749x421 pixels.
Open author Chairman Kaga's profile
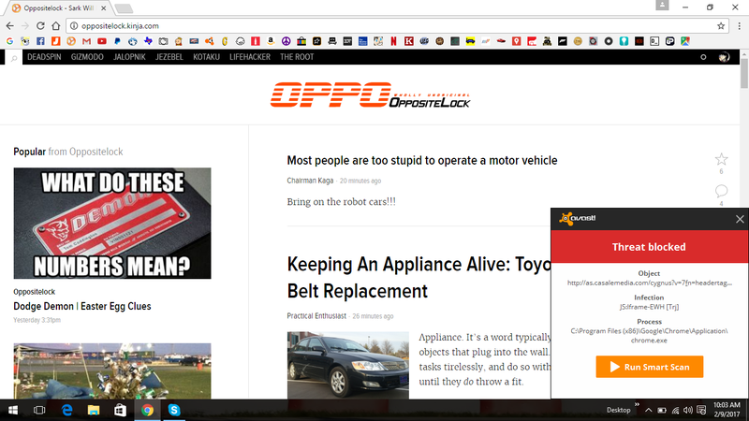[x=310, y=181]
